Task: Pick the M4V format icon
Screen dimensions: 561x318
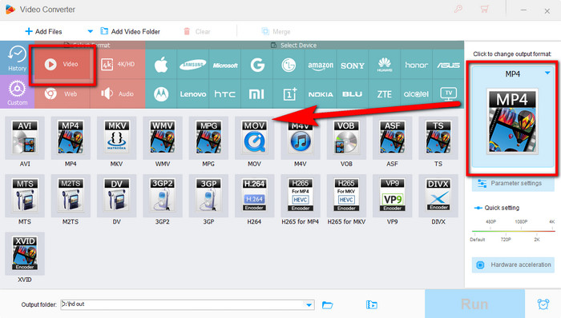Action: (x=301, y=137)
